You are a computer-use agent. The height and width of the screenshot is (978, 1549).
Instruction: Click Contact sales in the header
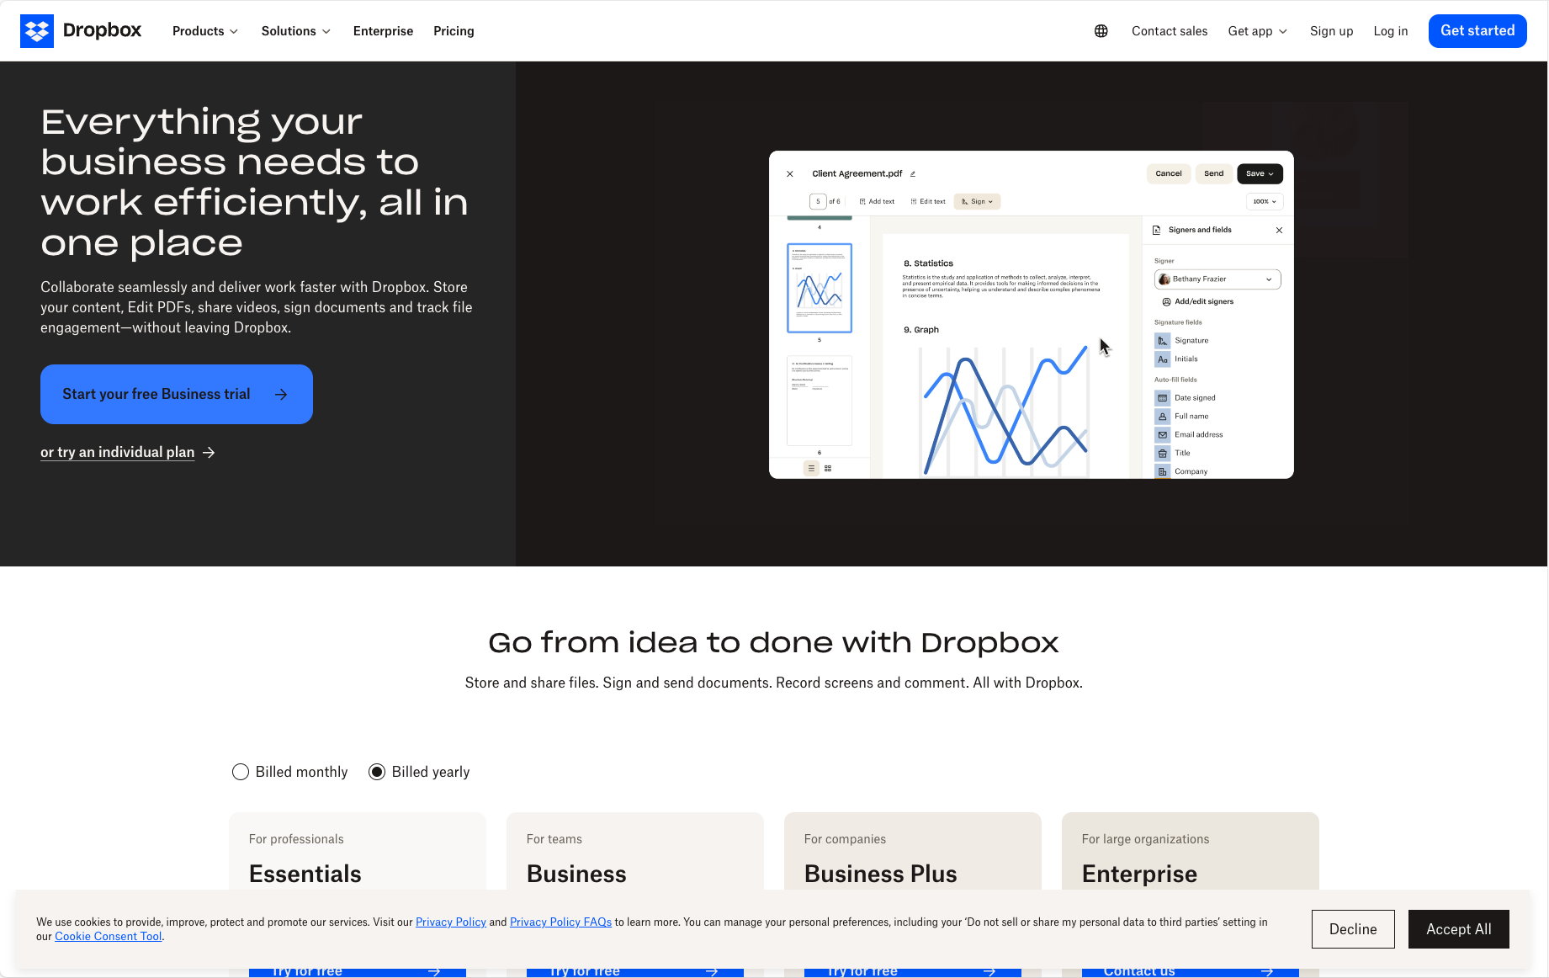pyautogui.click(x=1170, y=31)
